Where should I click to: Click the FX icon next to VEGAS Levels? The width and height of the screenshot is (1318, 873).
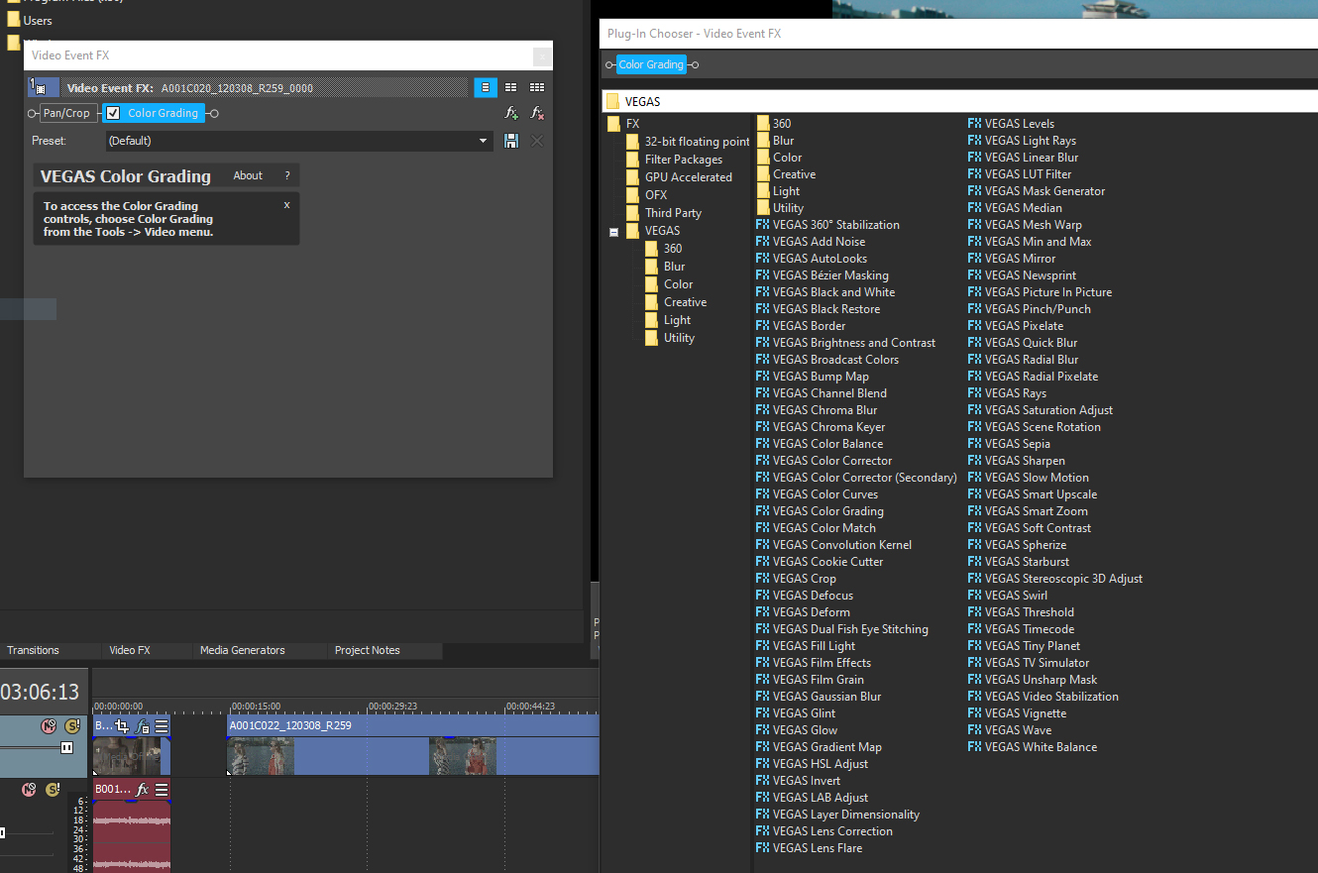tap(975, 123)
